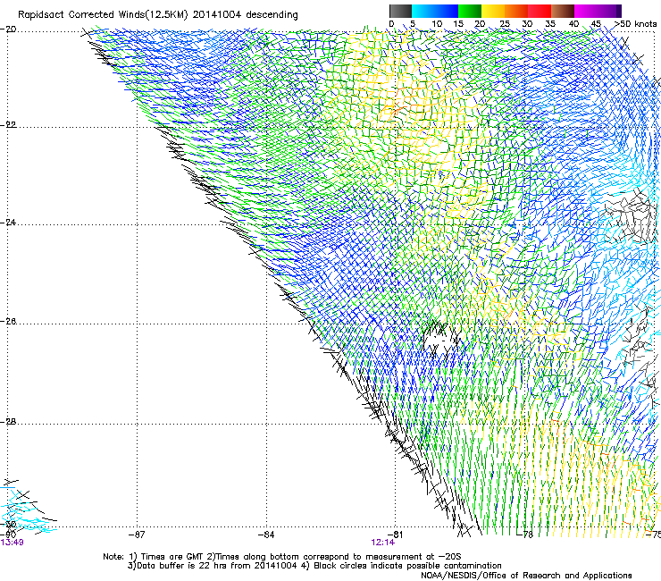Click the 'Data buffer is 22 hrs' note

(213, 566)
